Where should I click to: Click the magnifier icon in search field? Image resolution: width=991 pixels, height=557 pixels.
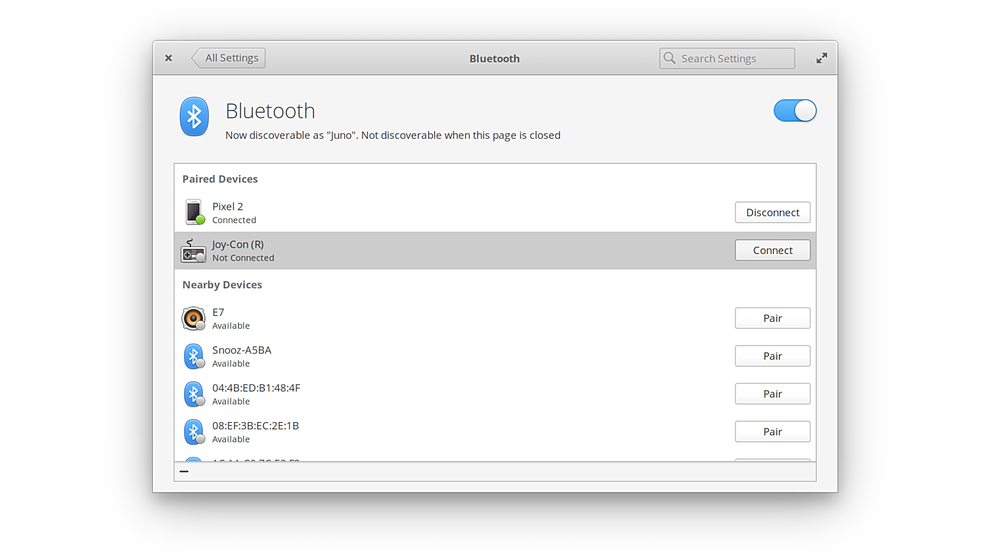[x=669, y=58]
